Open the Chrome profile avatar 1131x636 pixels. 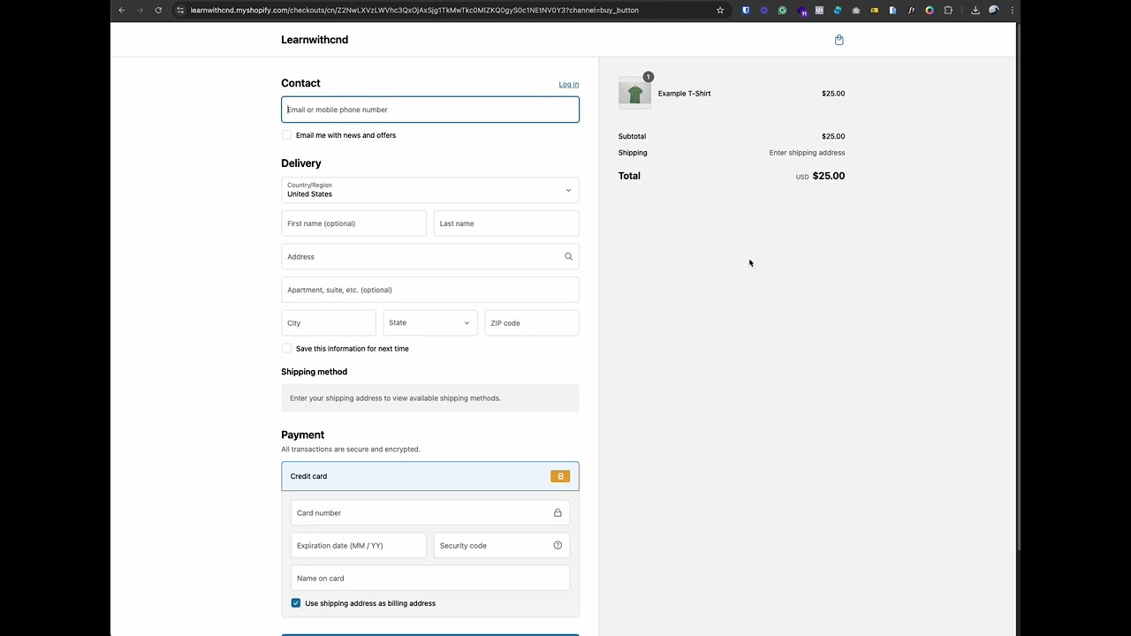click(x=994, y=11)
